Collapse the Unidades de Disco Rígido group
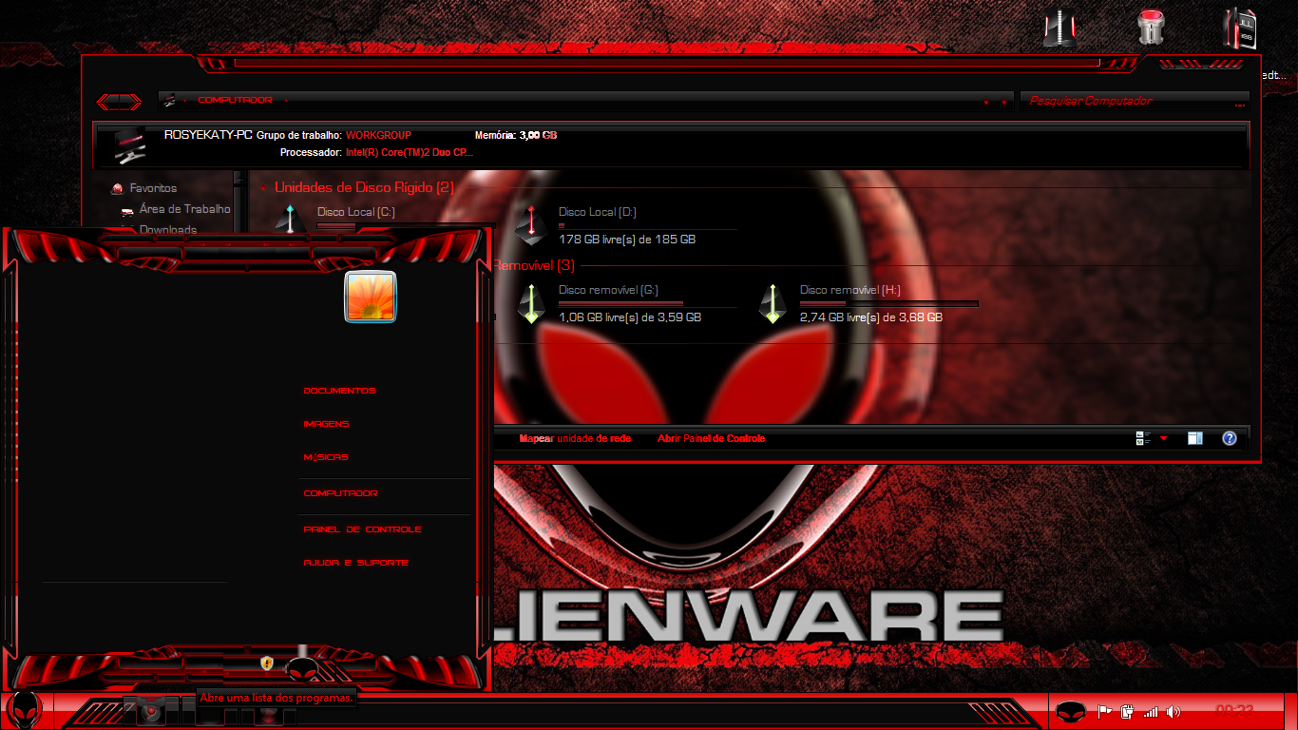 pos(262,188)
